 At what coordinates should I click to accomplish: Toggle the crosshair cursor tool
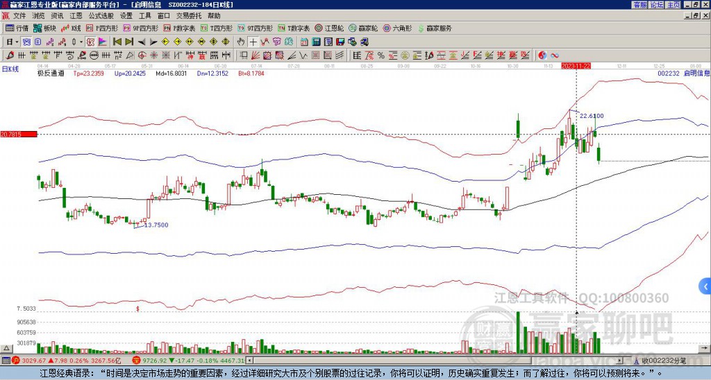pos(253,42)
